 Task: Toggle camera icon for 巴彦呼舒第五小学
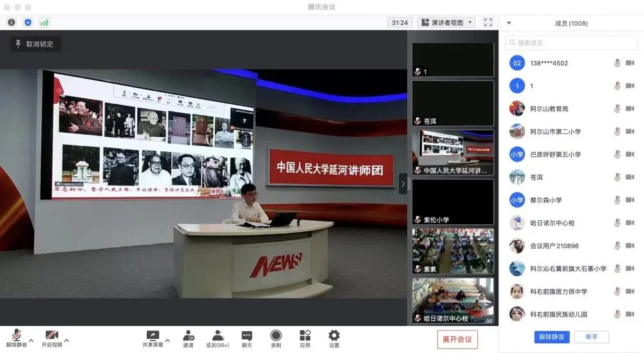pos(630,154)
